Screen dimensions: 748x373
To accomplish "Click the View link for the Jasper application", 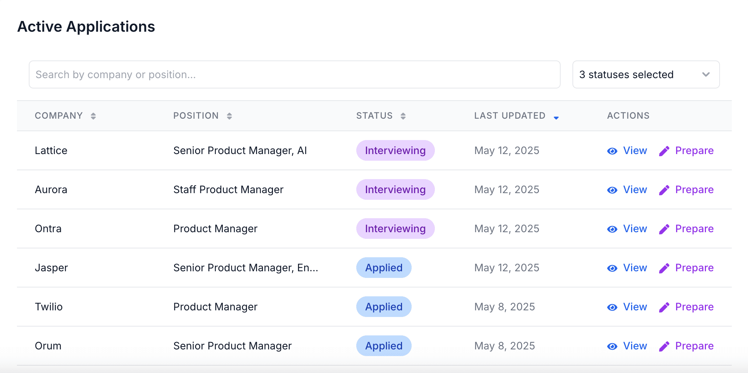I will tap(635, 268).
